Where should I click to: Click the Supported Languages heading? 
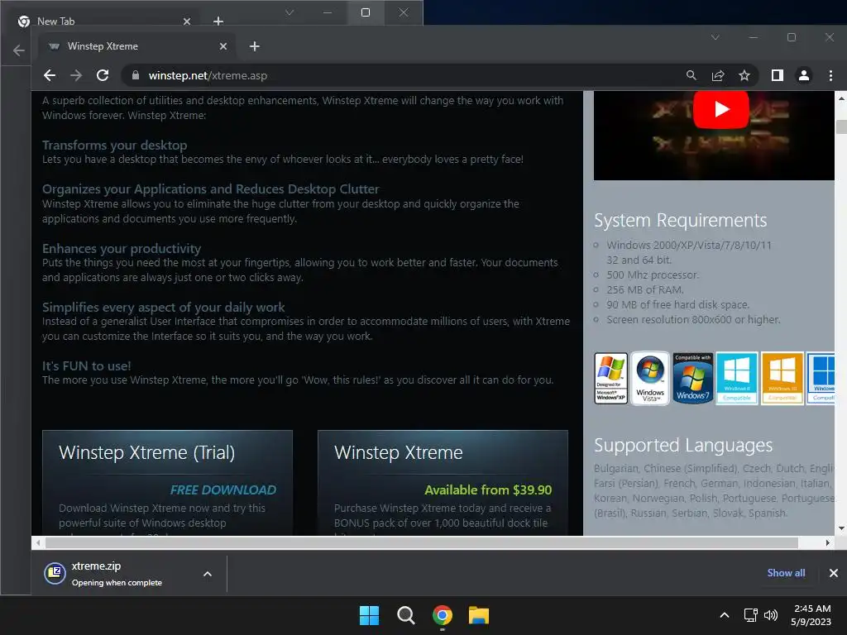click(x=683, y=446)
